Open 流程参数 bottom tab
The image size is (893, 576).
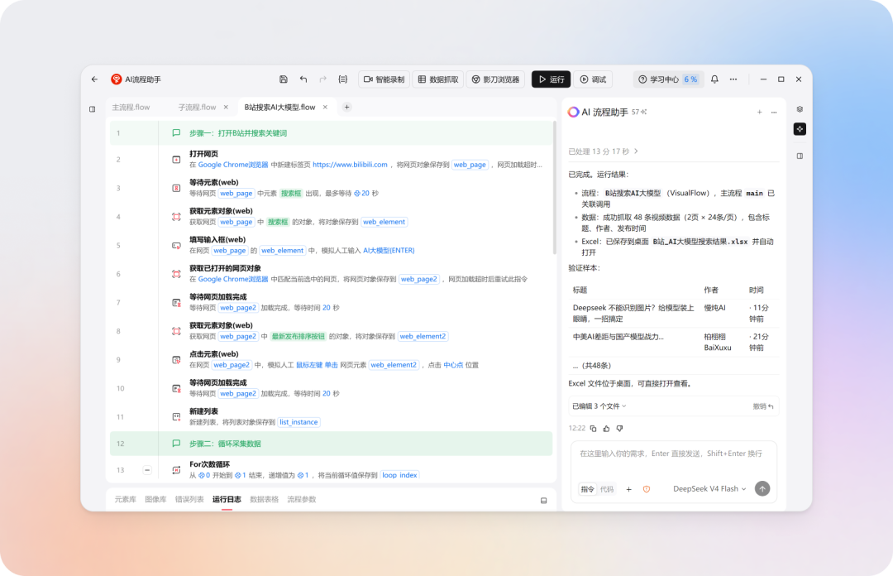[x=301, y=499]
